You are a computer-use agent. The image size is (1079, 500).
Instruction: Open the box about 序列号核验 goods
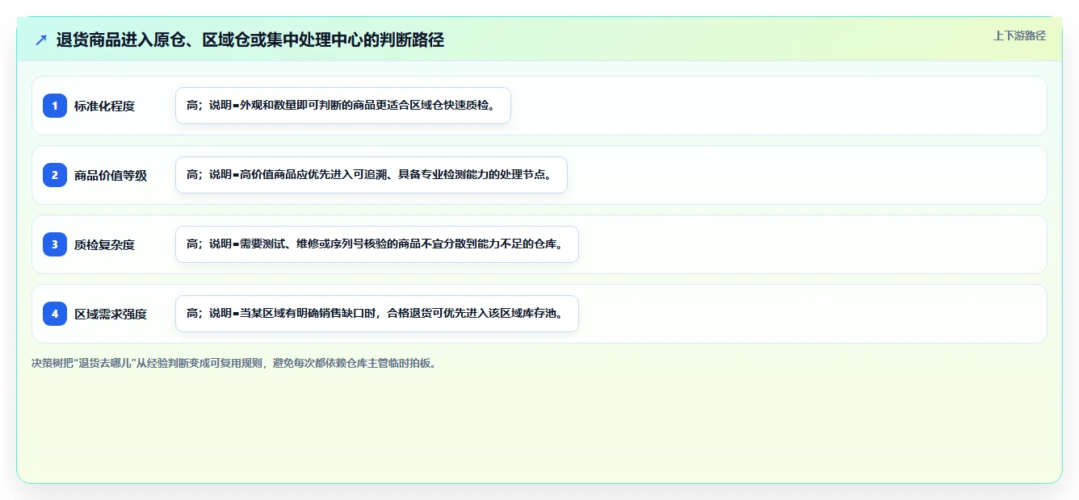click(x=377, y=244)
